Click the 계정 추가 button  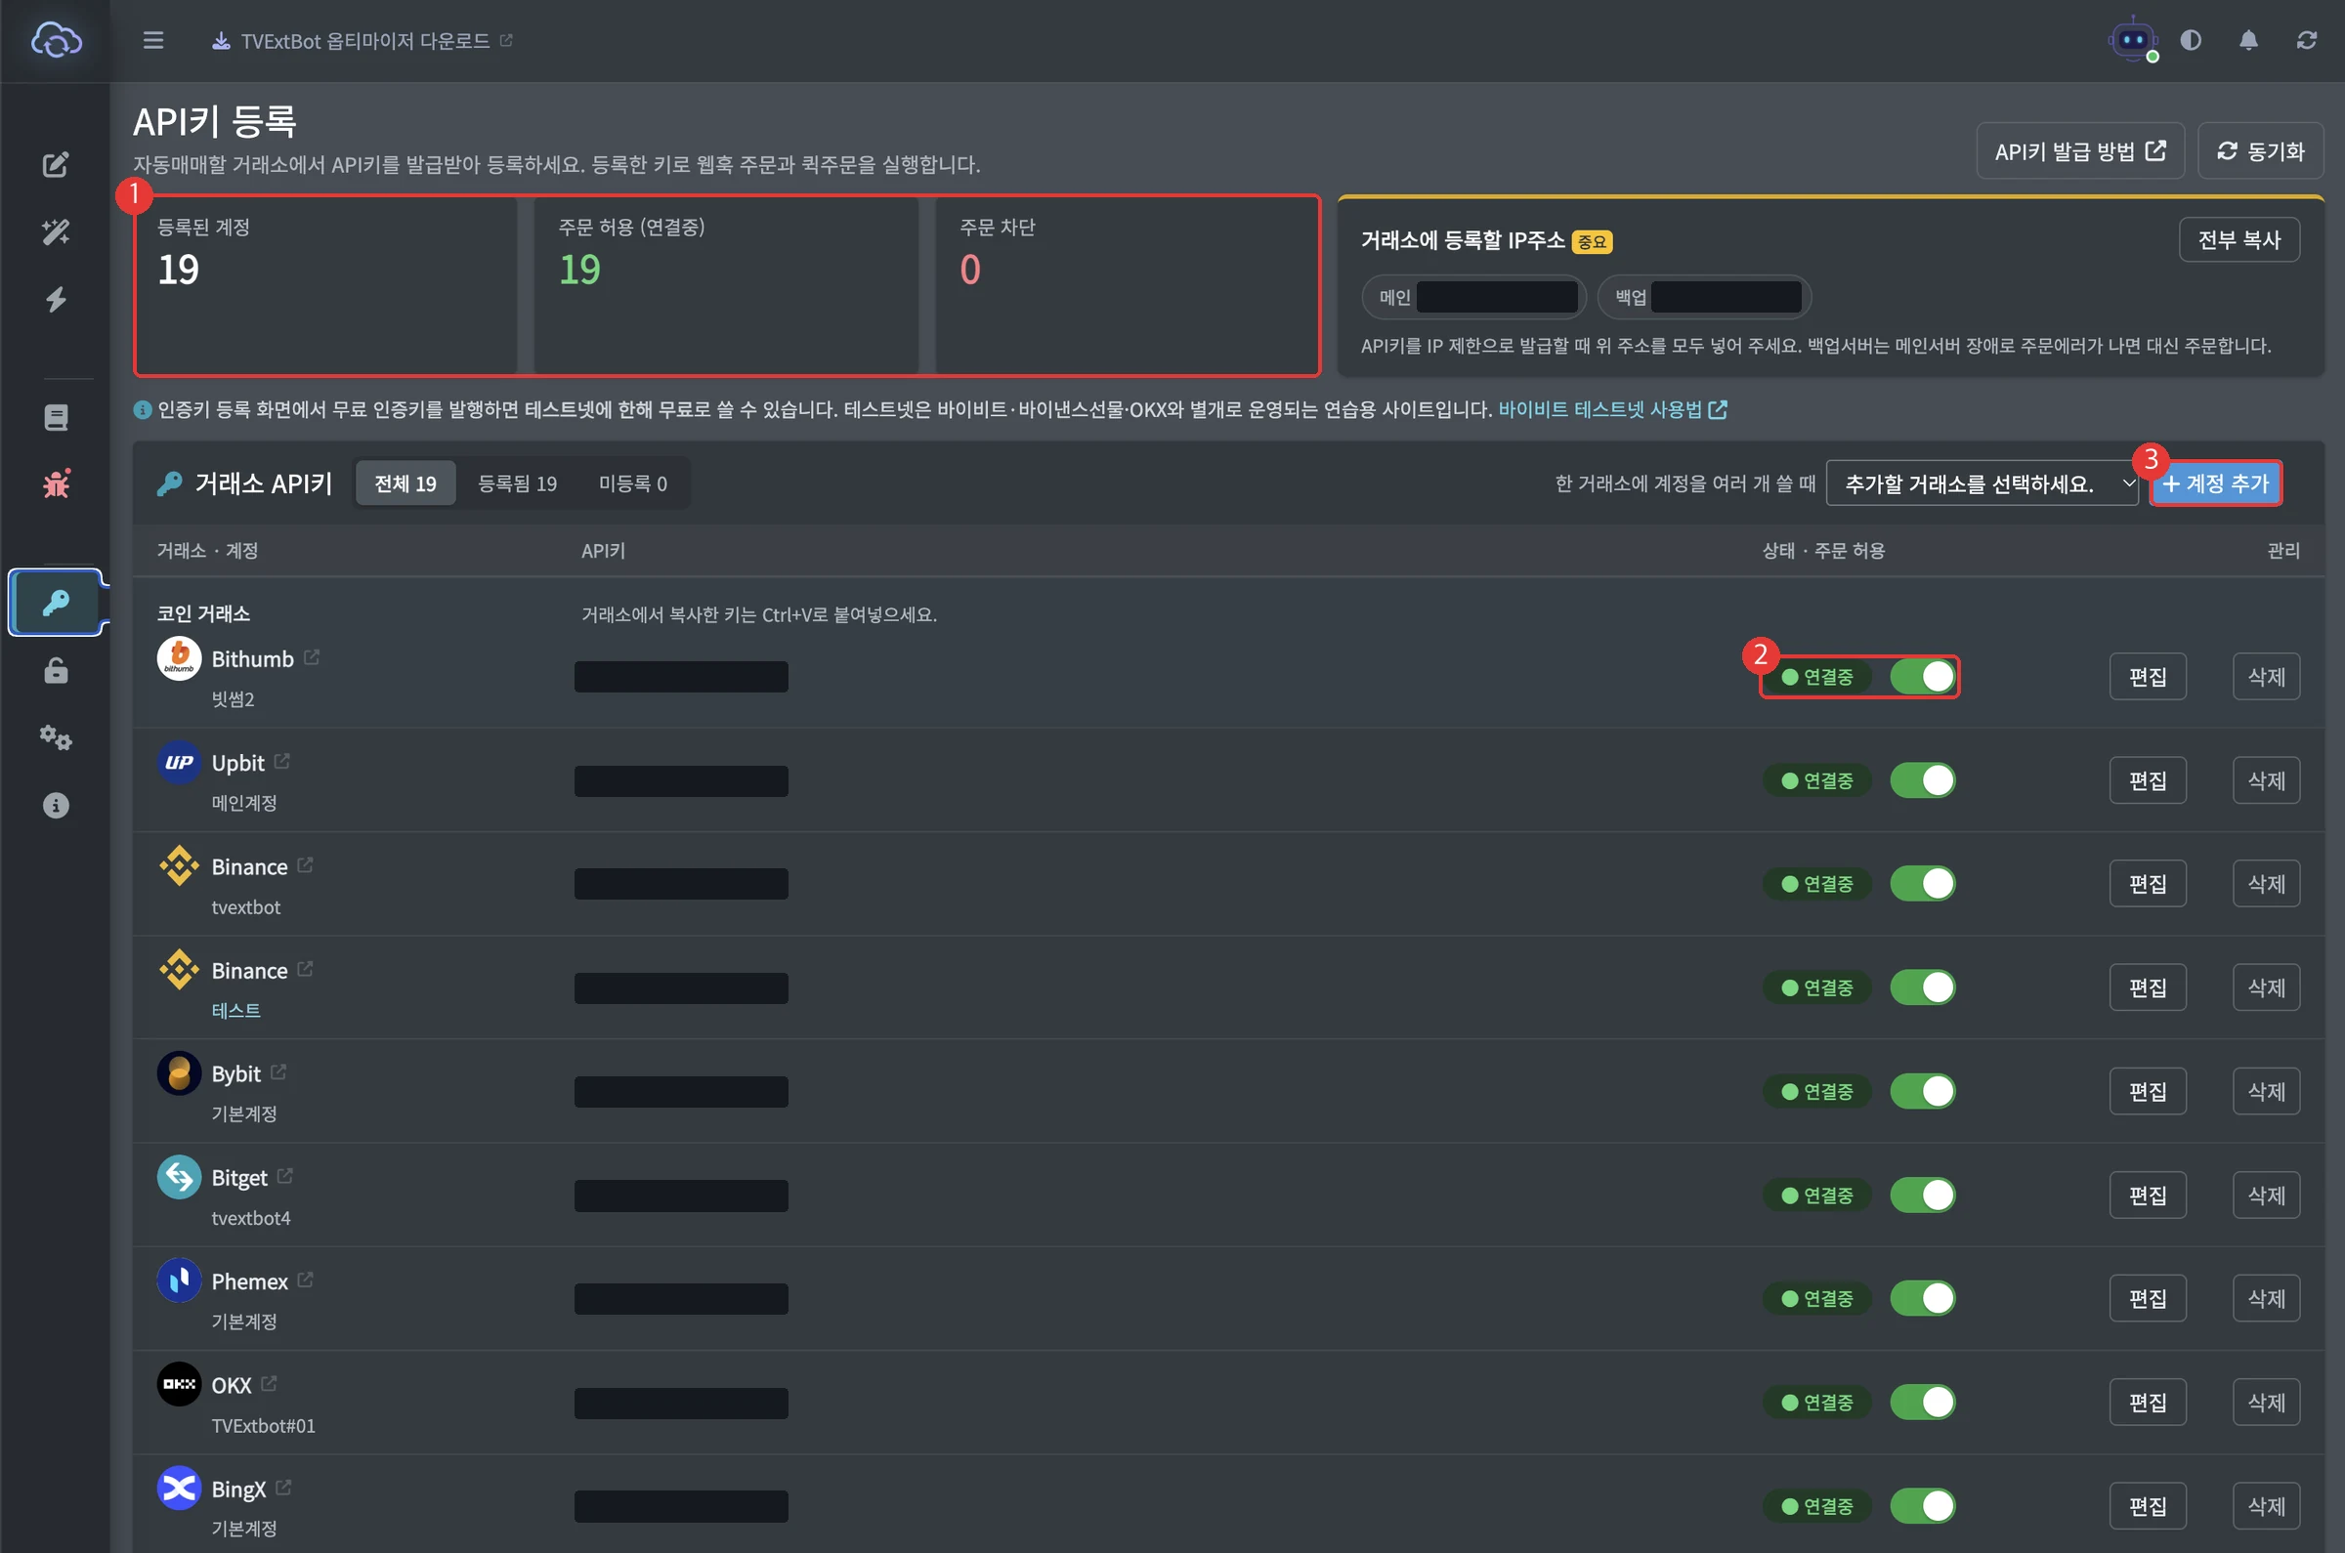[2217, 483]
